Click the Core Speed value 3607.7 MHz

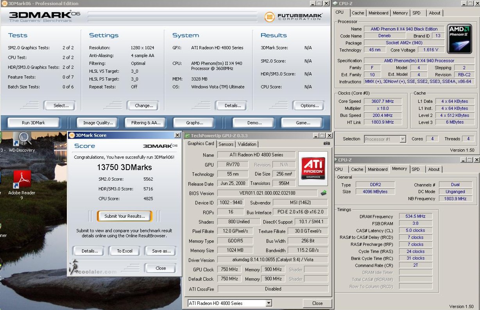[x=382, y=101]
